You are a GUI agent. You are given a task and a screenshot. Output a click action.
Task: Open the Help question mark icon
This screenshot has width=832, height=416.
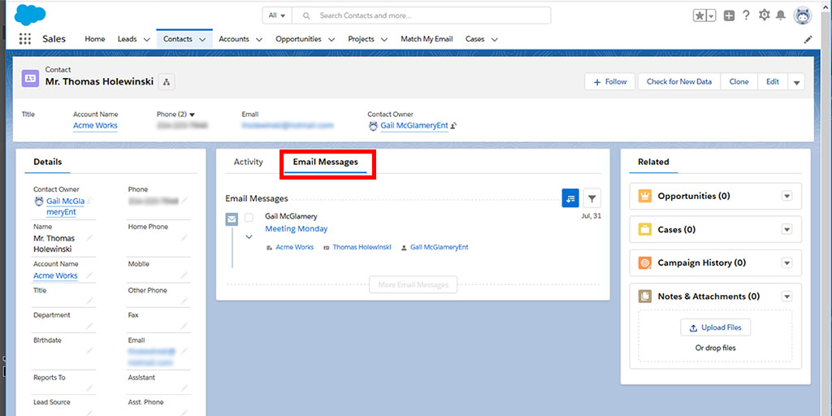coord(746,15)
